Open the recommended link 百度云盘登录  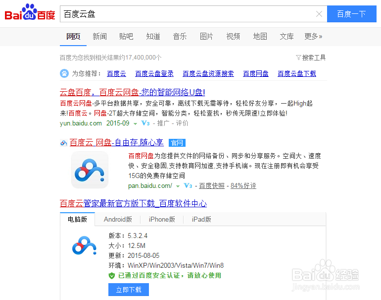(x=154, y=73)
